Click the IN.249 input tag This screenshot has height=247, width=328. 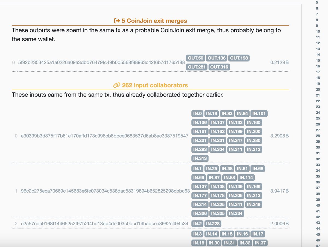click(253, 204)
